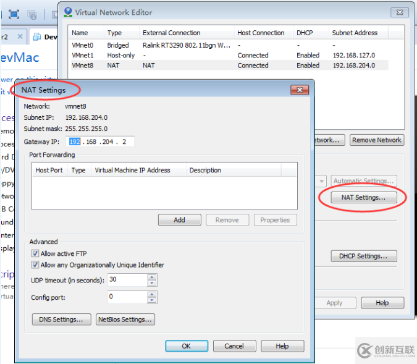Open DHCP Settings in Virtual Network Editor
417x364 pixels.
[364, 256]
